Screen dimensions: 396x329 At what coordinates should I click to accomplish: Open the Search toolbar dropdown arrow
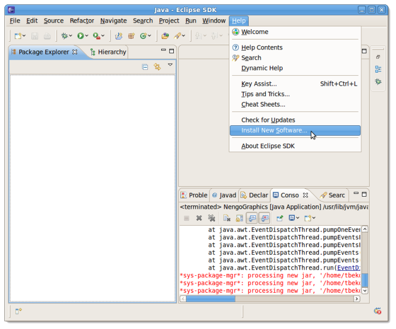[184, 36]
